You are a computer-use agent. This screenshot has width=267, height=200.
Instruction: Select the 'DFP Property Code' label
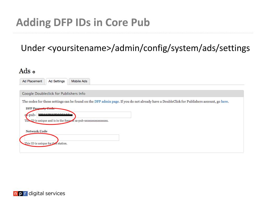coord(40,109)
